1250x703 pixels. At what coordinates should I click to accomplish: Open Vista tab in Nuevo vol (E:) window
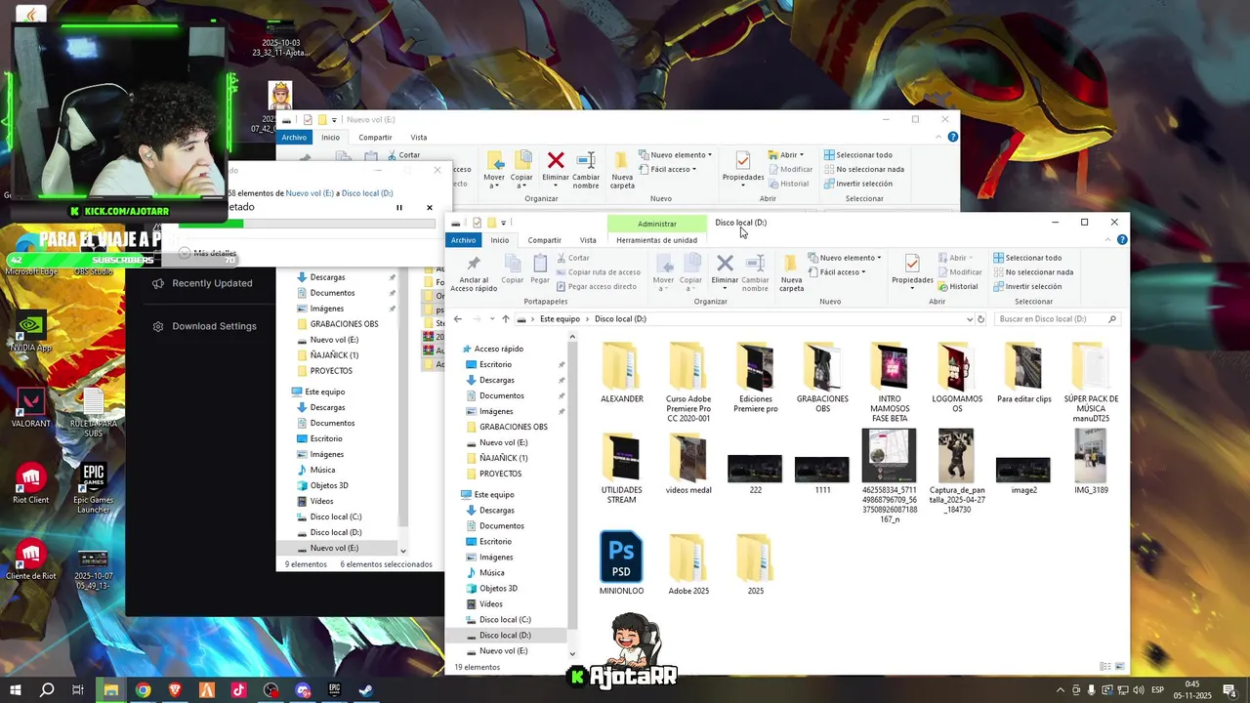point(419,138)
